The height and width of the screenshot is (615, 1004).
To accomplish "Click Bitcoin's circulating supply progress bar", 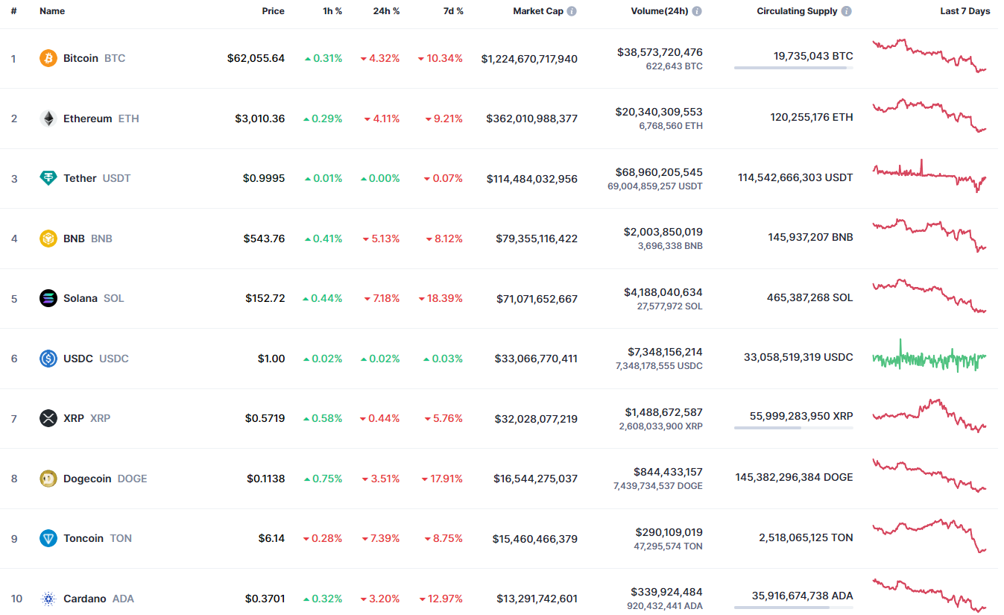I will (x=793, y=68).
